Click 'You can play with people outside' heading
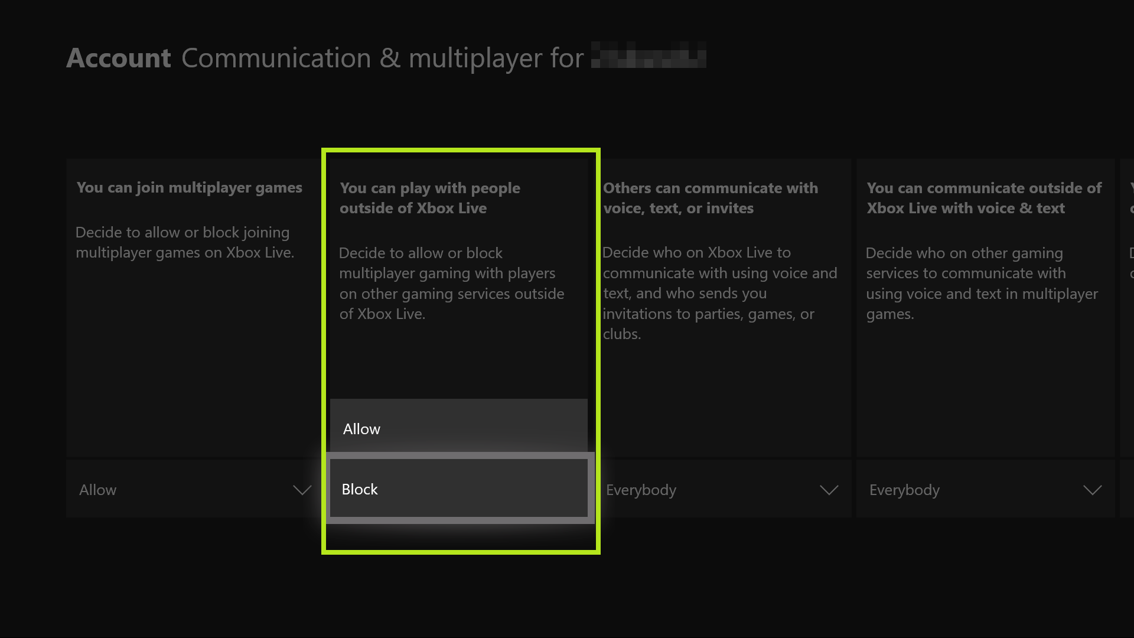This screenshot has width=1134, height=638. 429,198
